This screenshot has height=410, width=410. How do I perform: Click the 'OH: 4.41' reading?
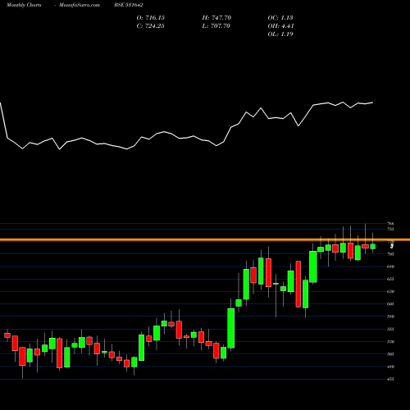coord(280,26)
